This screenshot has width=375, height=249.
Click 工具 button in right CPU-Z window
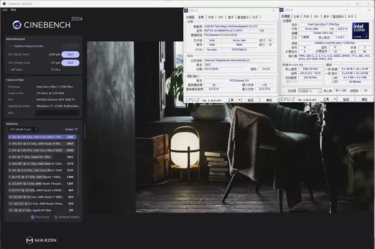click(x=326, y=99)
